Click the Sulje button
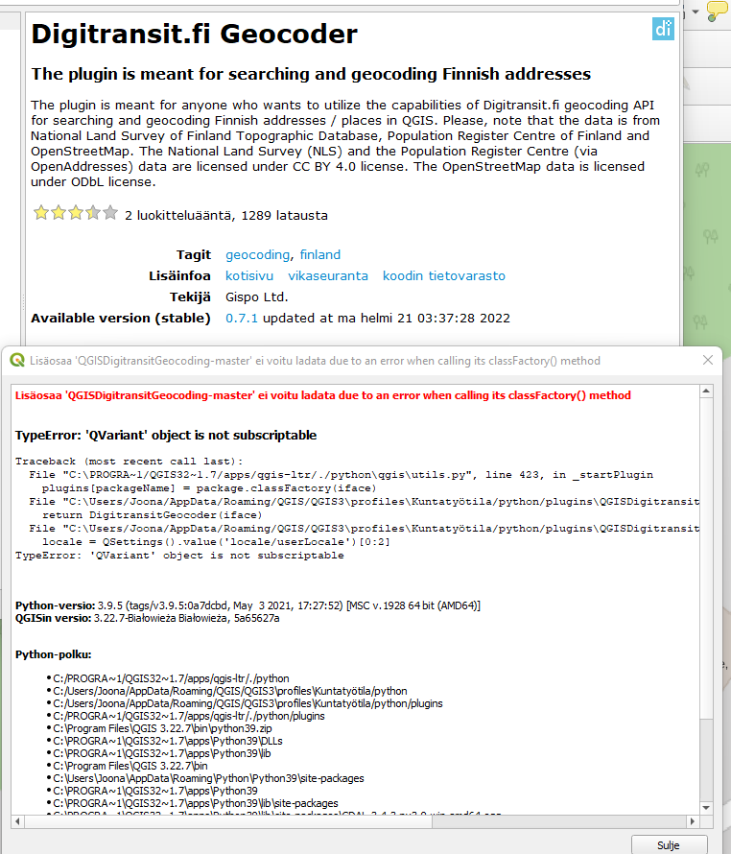Screen dimensions: 731x854 pyautogui.click(x=669, y=844)
